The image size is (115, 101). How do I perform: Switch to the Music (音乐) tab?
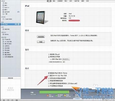(66, 1)
